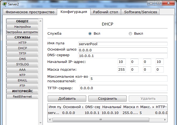Select the Выкл service radio button
The height and width of the screenshot is (125, 177).
pos(130,34)
